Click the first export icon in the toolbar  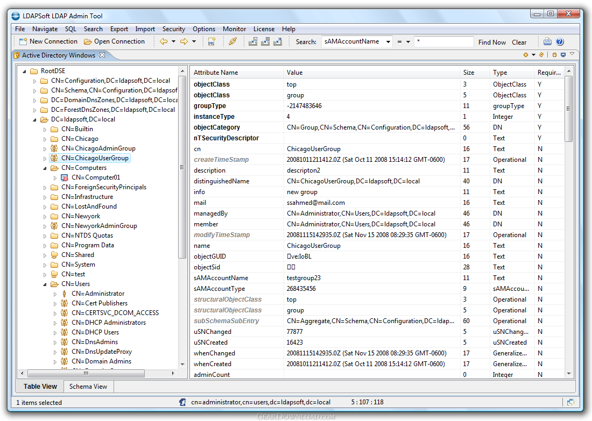(253, 41)
